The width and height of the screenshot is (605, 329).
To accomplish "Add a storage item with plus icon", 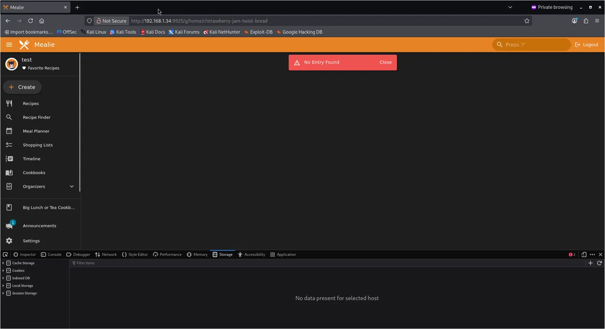I will coord(590,263).
